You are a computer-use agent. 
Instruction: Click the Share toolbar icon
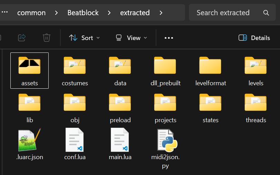tap(22, 38)
